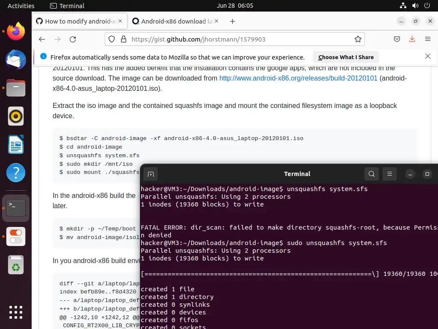Open Rhythmbox music player in the dock
The height and width of the screenshot is (329, 438).
pyautogui.click(x=16, y=116)
